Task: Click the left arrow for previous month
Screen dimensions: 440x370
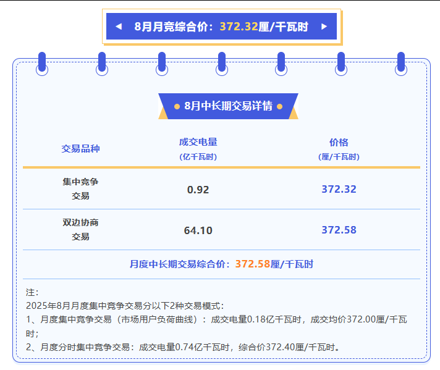Action: pyautogui.click(x=119, y=27)
